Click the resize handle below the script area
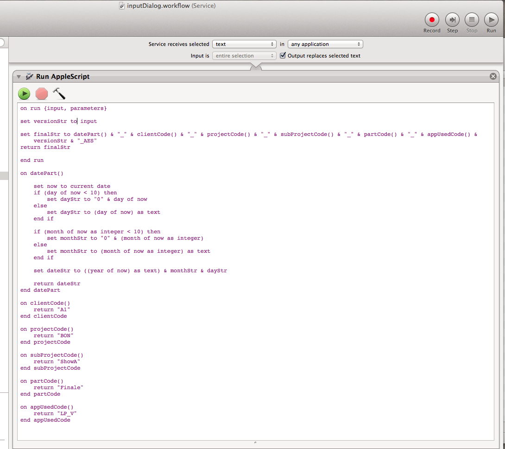This screenshot has height=449, width=505. click(255, 443)
